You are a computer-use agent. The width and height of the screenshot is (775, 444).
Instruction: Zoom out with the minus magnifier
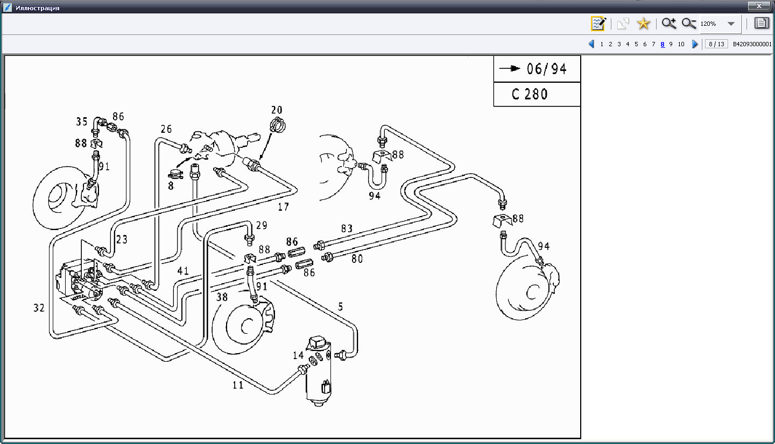(689, 24)
